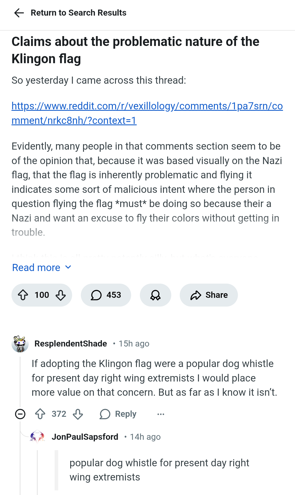Click Return to Search Results text
Screen dimensions: 295x495
tap(78, 13)
